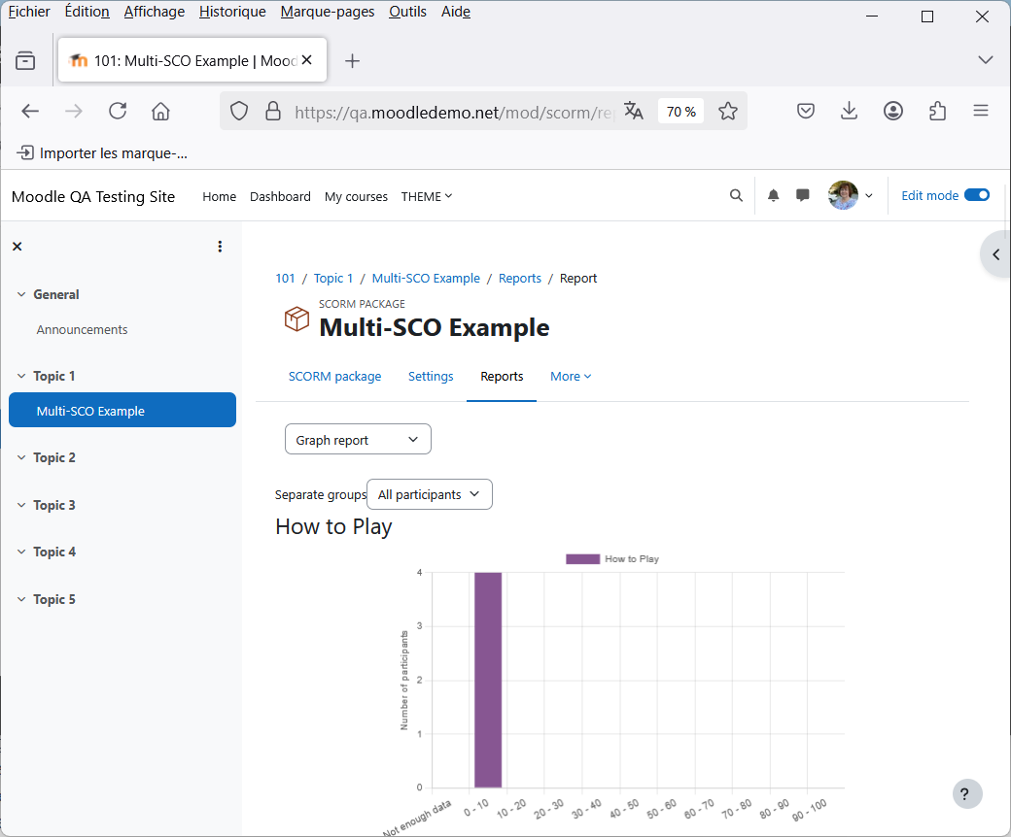
Task: Open the Graph report selector
Action: pyautogui.click(x=358, y=439)
